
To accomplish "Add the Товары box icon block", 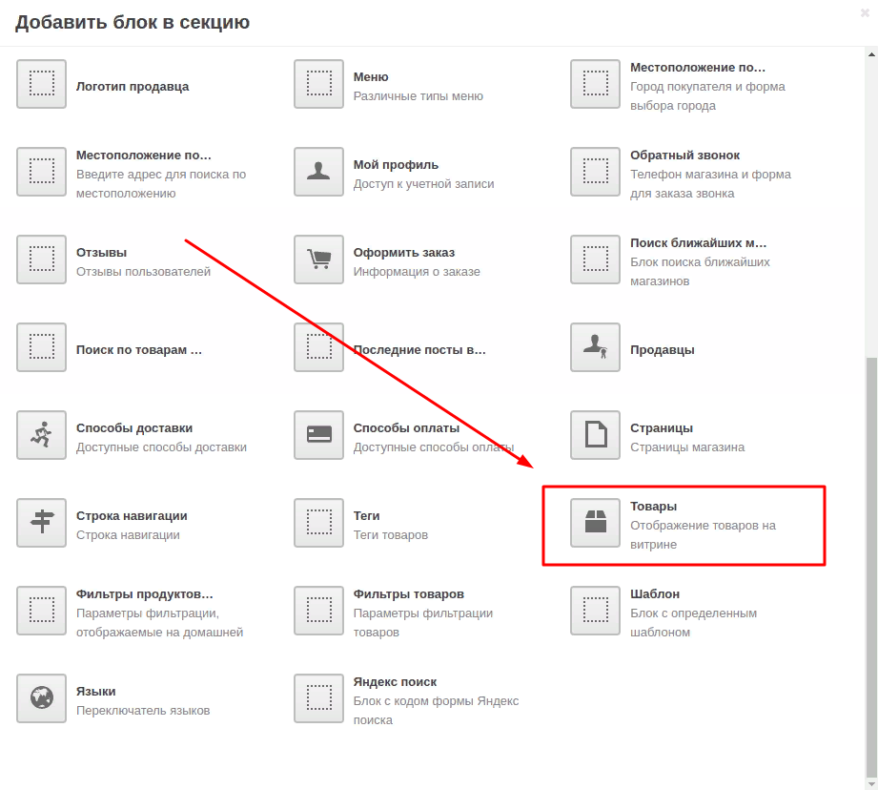I will (595, 523).
